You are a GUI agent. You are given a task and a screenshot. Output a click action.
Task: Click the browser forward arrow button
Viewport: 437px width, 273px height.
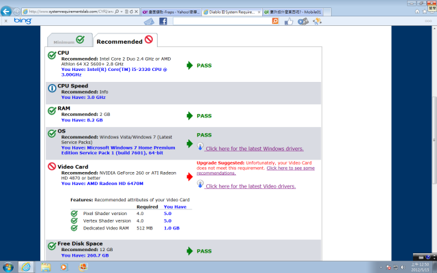point(16,12)
